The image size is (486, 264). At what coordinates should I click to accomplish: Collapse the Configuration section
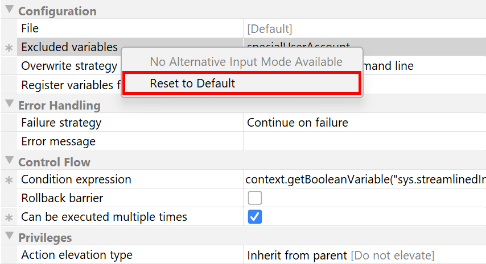[x=9, y=11]
